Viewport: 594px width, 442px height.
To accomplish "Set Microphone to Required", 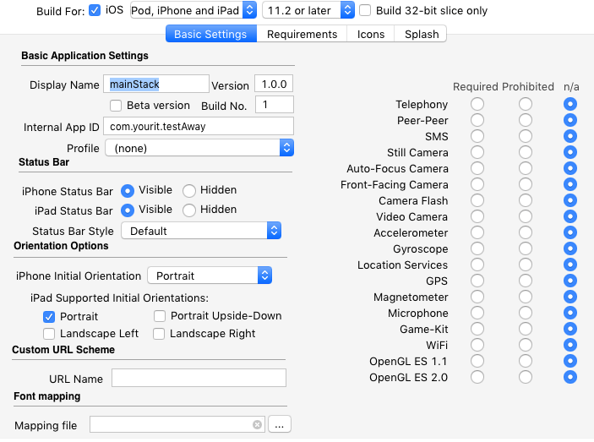I will (x=477, y=314).
